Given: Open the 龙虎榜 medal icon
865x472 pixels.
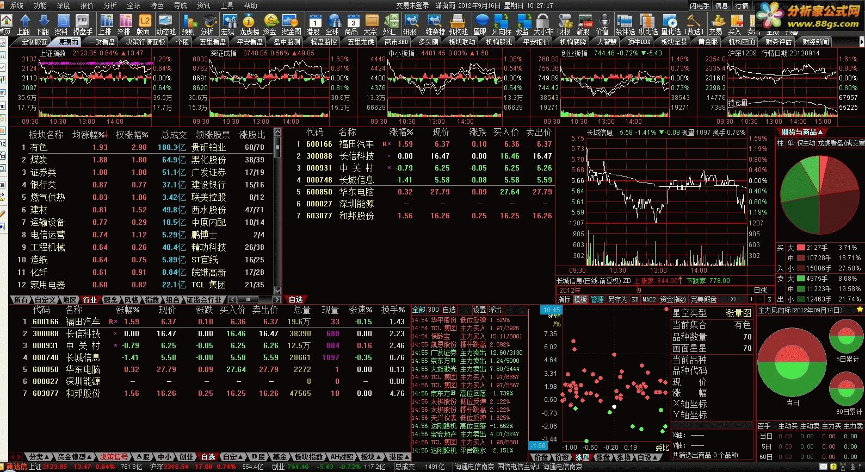Looking at the screenshot, I should (x=249, y=24).
